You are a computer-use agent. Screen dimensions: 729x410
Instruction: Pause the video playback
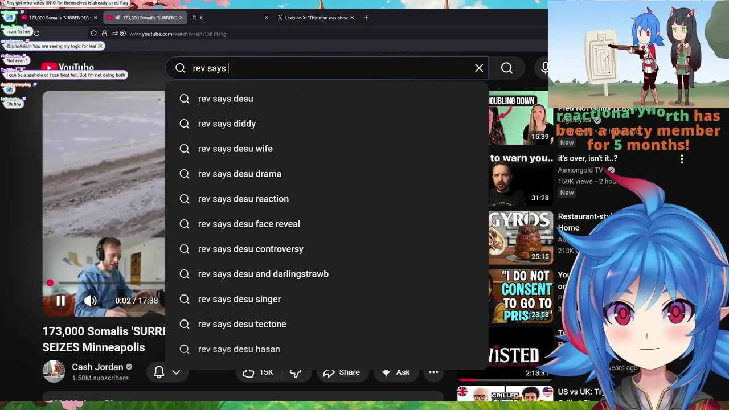pyautogui.click(x=60, y=301)
